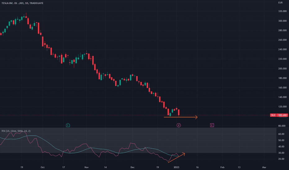Click the 60.00 RSI scale value
This screenshot has width=289, height=170.
[x=281, y=134]
